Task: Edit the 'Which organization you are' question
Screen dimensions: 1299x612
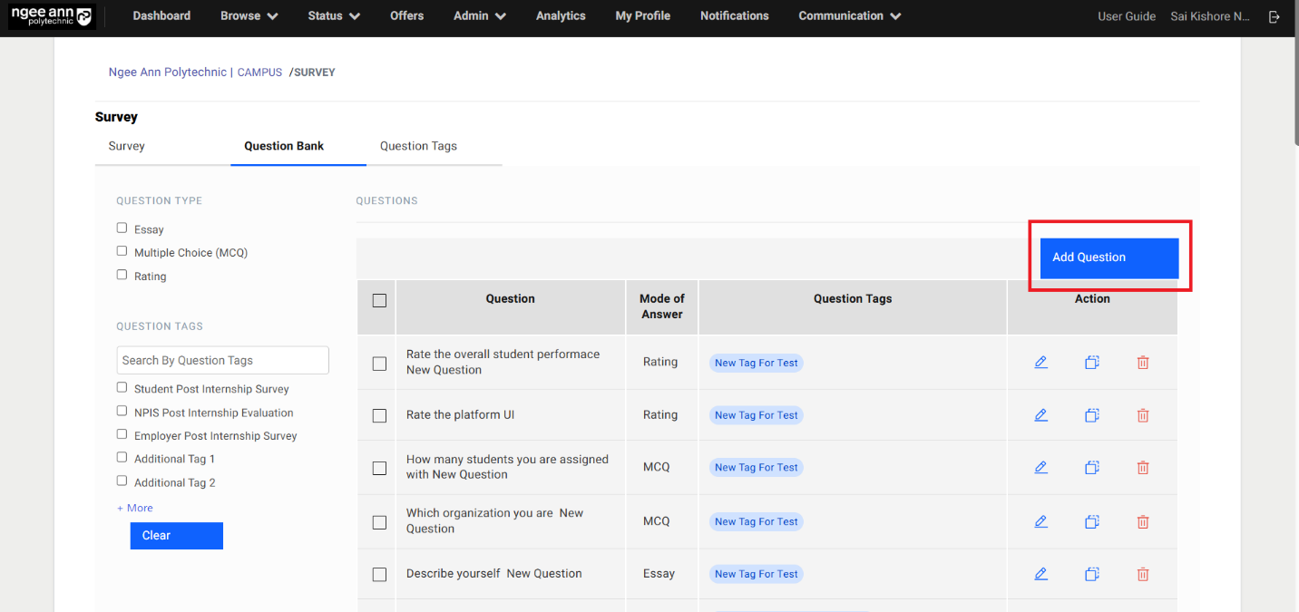Action: pyautogui.click(x=1040, y=521)
